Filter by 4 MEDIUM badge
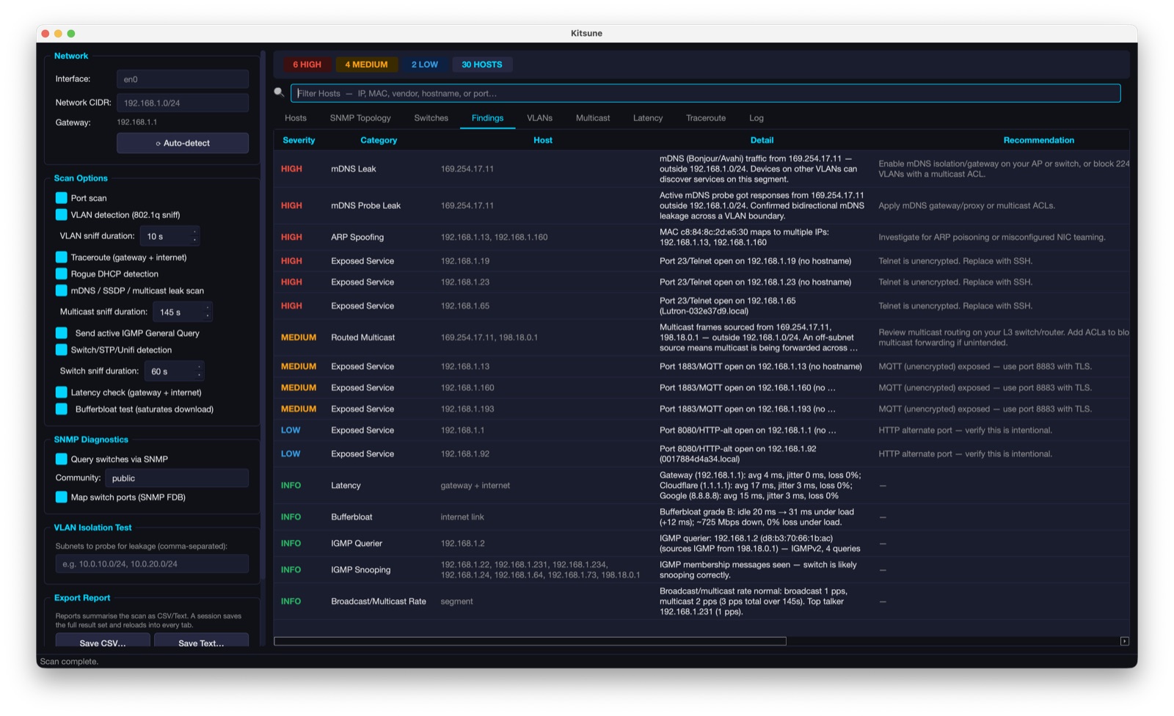 [x=366, y=65]
